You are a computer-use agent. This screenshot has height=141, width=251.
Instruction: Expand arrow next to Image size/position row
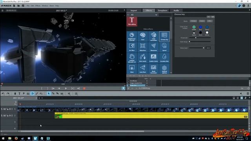(x=127, y=83)
